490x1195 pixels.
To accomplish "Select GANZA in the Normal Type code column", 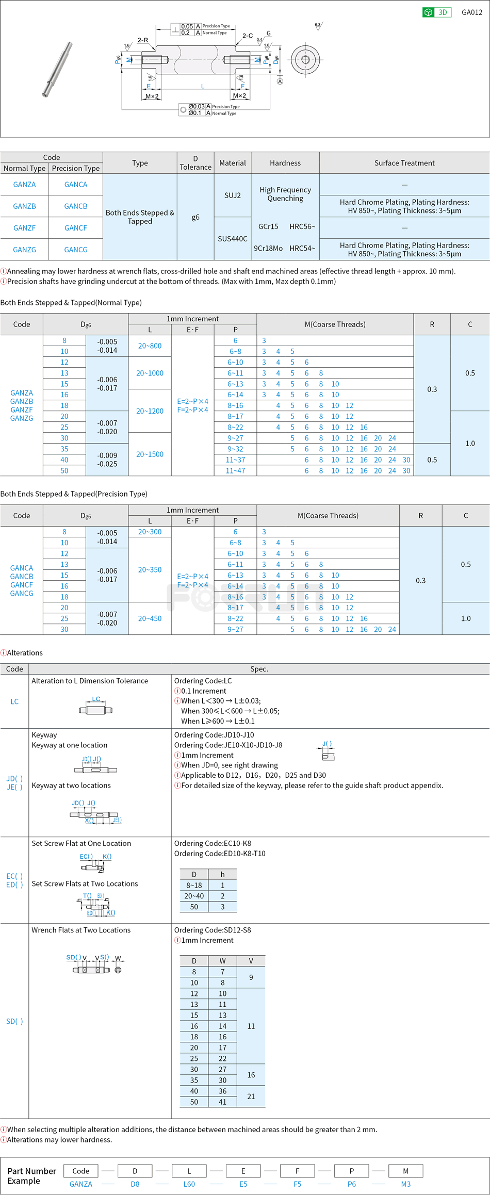I will (x=24, y=185).
